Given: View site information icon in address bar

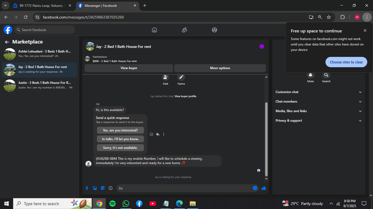Looking at the screenshot, I should (x=37, y=17).
